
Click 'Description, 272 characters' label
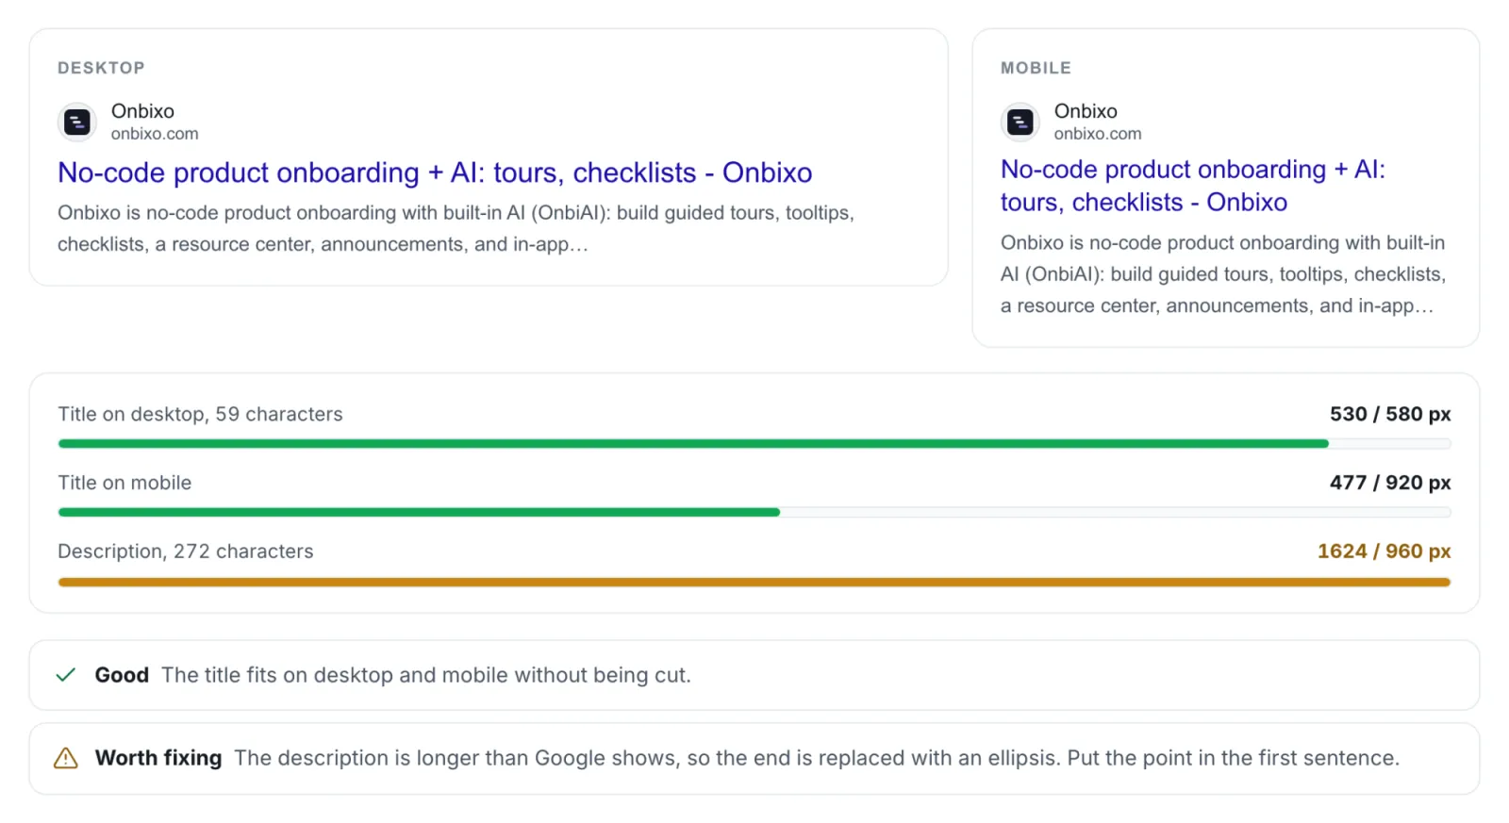[x=186, y=551]
